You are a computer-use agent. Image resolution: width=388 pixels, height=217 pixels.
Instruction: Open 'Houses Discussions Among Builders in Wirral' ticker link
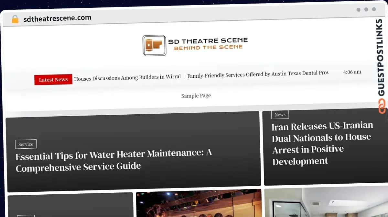pos(127,78)
